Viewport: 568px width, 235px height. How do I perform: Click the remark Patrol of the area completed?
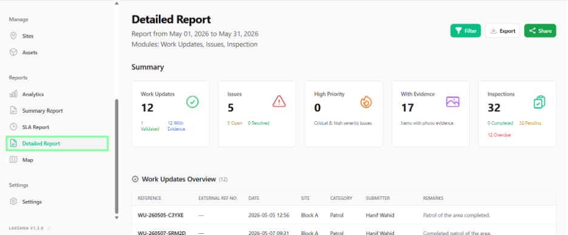coord(456,215)
